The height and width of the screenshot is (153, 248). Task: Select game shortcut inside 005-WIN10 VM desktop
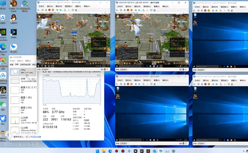(x=195, y=96)
